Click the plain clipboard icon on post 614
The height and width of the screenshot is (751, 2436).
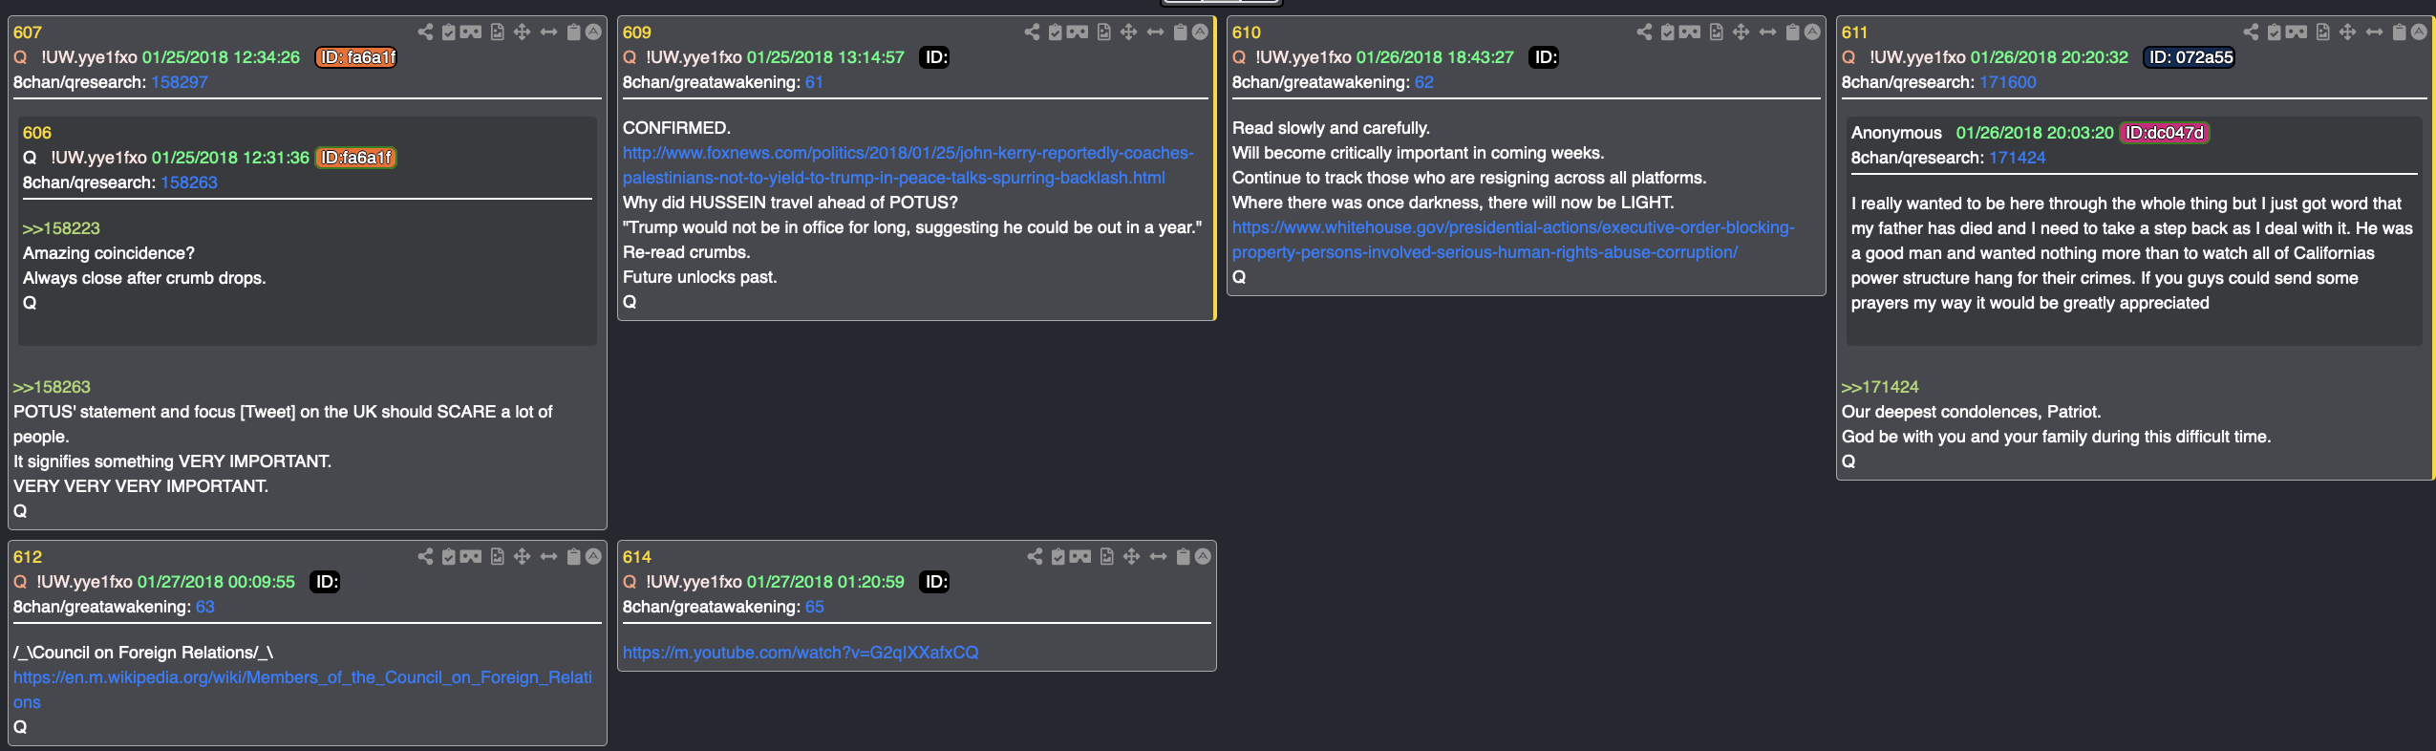[x=1183, y=556]
